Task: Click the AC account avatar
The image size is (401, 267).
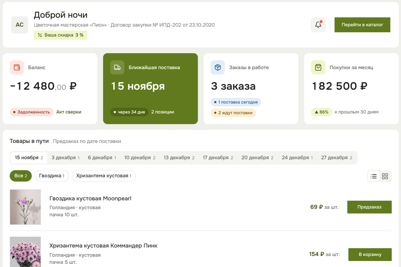Action: (x=20, y=25)
